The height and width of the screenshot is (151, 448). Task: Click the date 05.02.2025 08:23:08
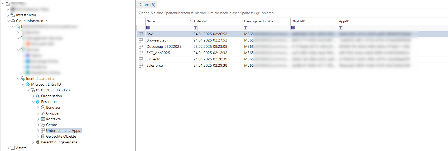[x=210, y=46]
